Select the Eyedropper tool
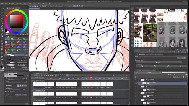The image size is (189, 106). coord(2,26)
